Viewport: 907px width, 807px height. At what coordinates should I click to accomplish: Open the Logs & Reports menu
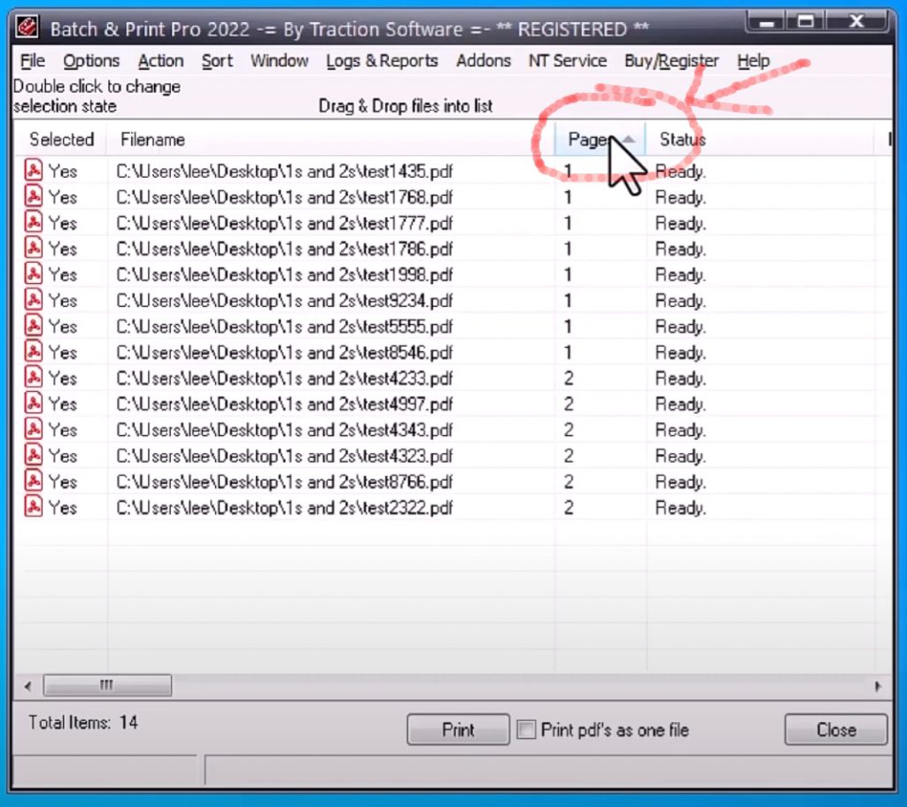(x=382, y=61)
